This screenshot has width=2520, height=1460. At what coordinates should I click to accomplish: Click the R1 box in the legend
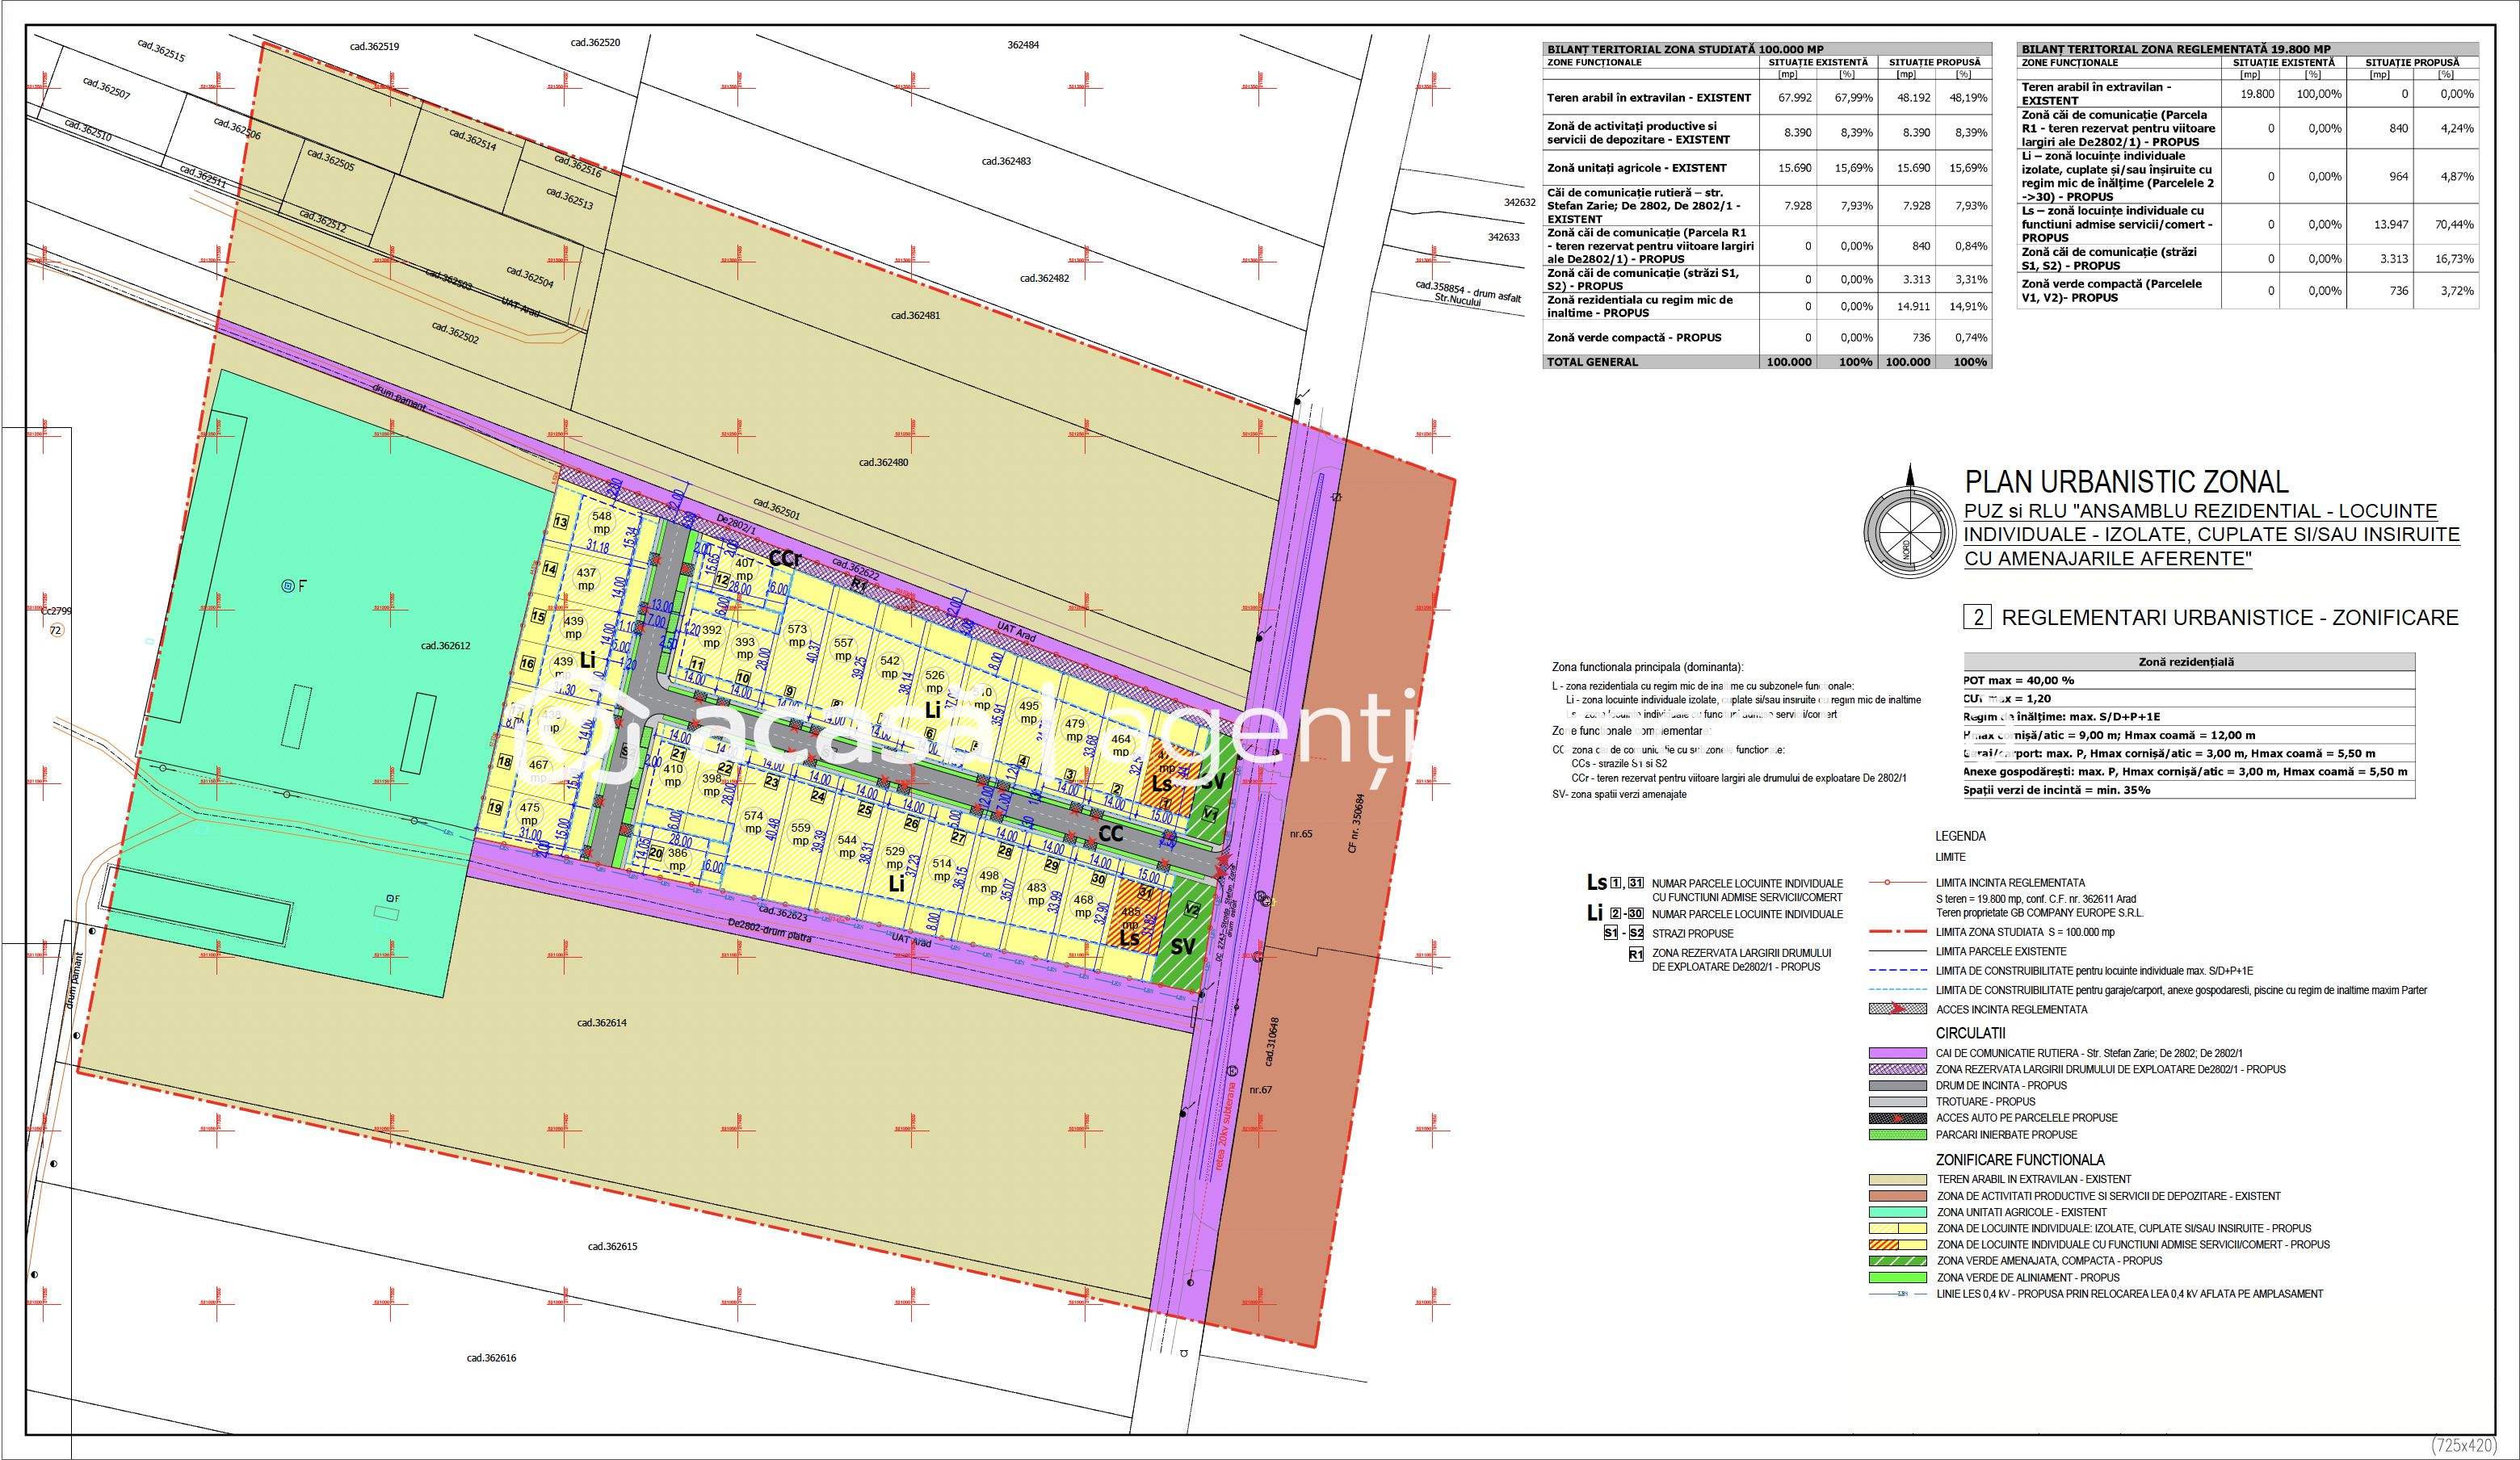click(1636, 955)
